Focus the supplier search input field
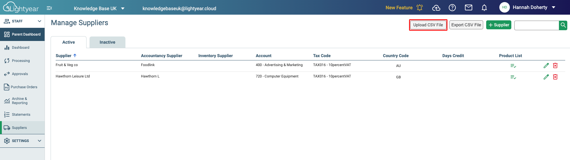The width and height of the screenshot is (570, 160). pyautogui.click(x=536, y=25)
